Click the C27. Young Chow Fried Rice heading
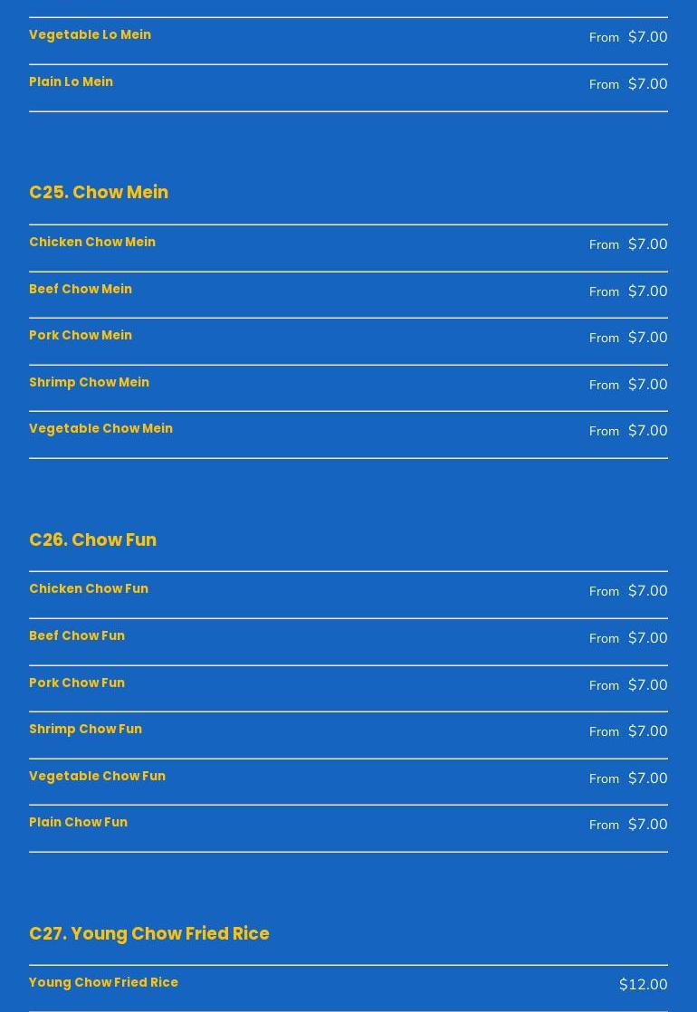Screen dimensions: 697x1012 click(x=149, y=934)
